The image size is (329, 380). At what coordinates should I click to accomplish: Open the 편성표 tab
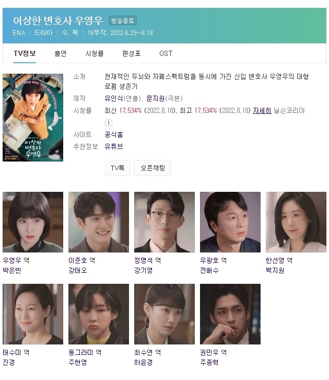132,53
